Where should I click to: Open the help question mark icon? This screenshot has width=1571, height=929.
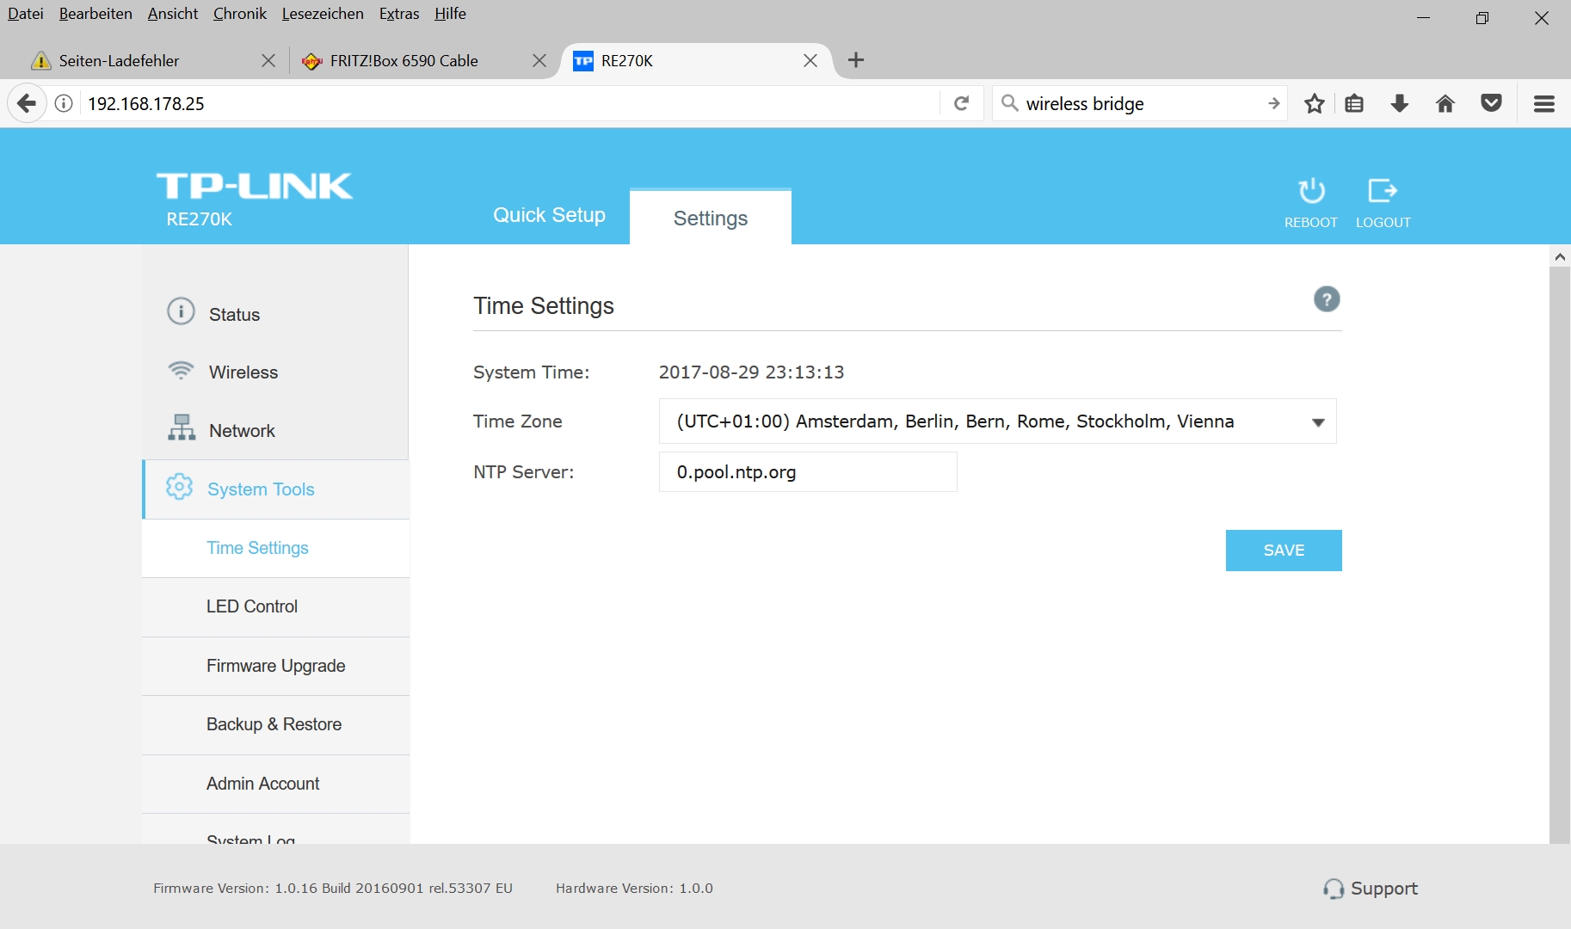pyautogui.click(x=1327, y=299)
